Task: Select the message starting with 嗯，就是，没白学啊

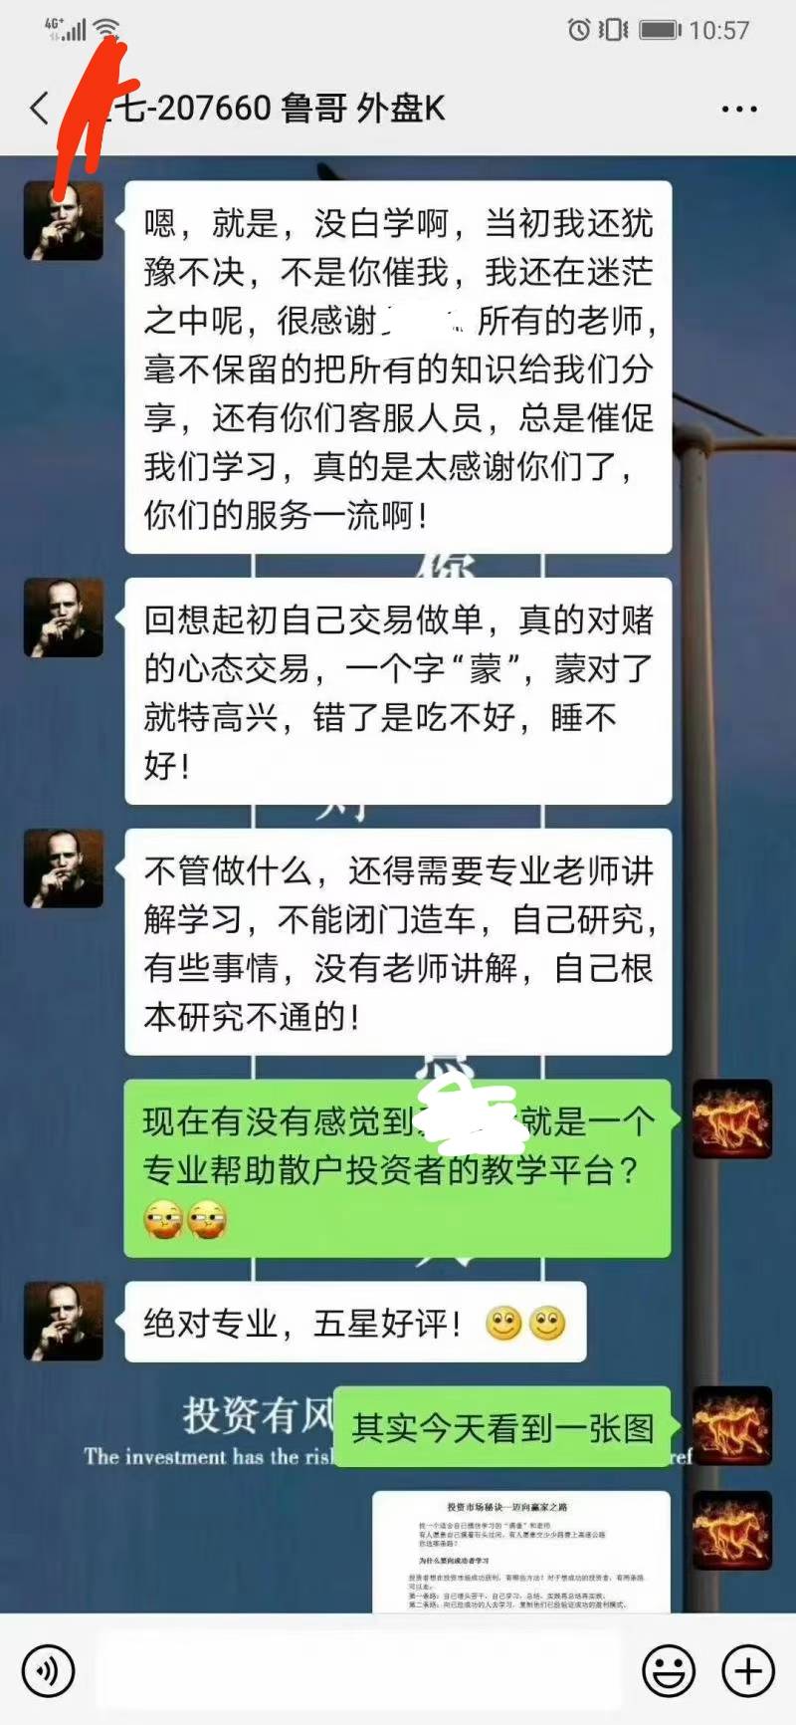Action: click(398, 368)
